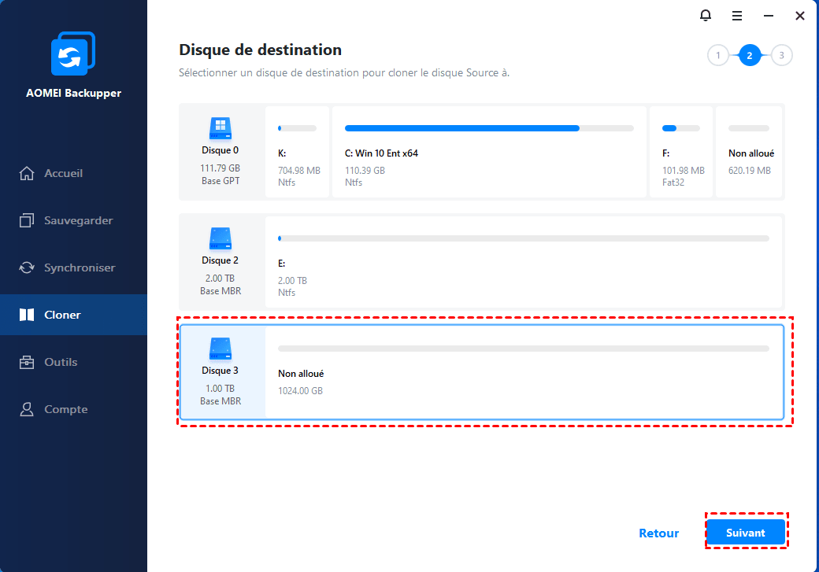Select the F: Fat32 partition
Image resolution: width=819 pixels, height=572 pixels.
(x=681, y=152)
